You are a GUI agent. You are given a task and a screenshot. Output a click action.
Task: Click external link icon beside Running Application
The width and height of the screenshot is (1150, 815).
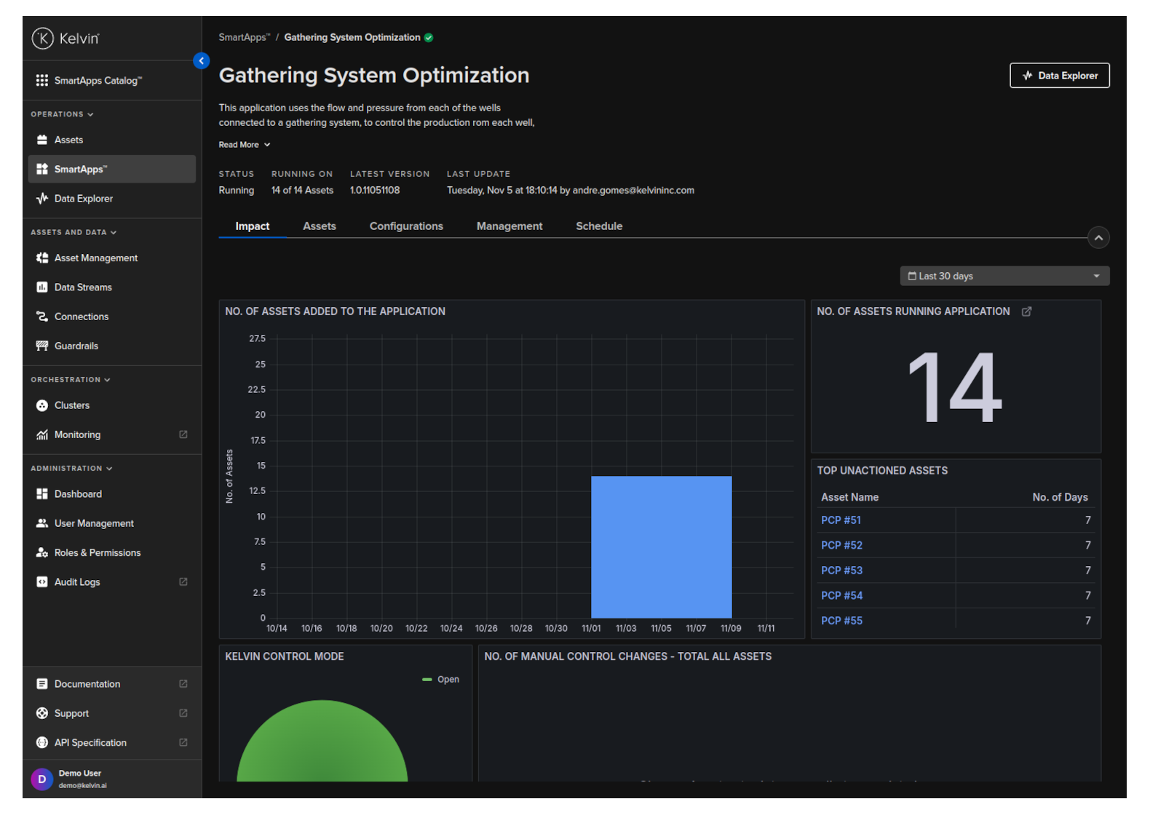(x=1026, y=311)
